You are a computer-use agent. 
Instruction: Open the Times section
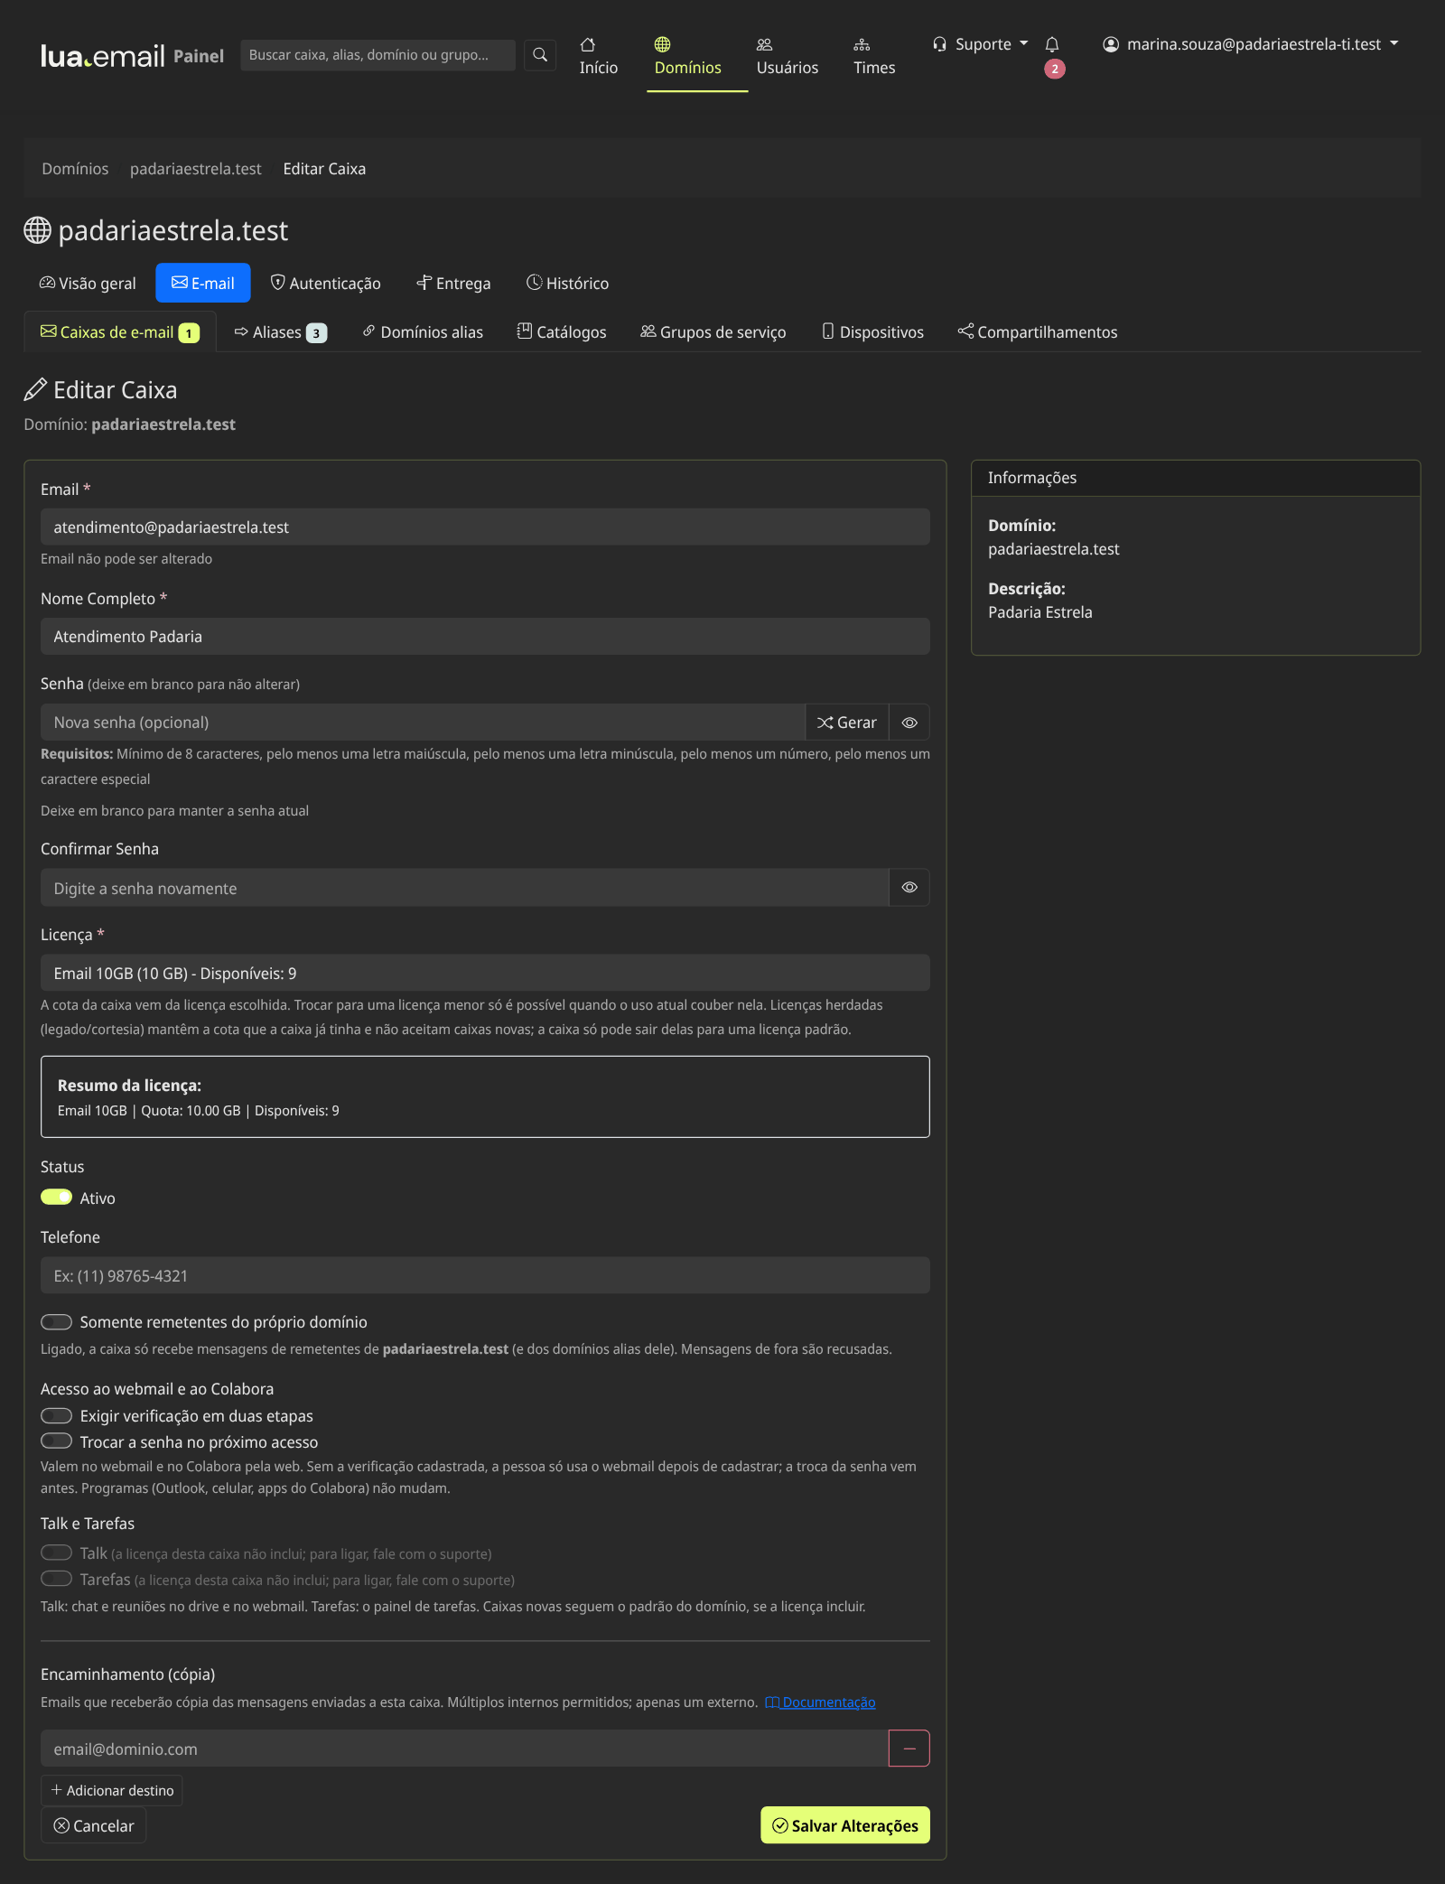pyautogui.click(x=874, y=56)
